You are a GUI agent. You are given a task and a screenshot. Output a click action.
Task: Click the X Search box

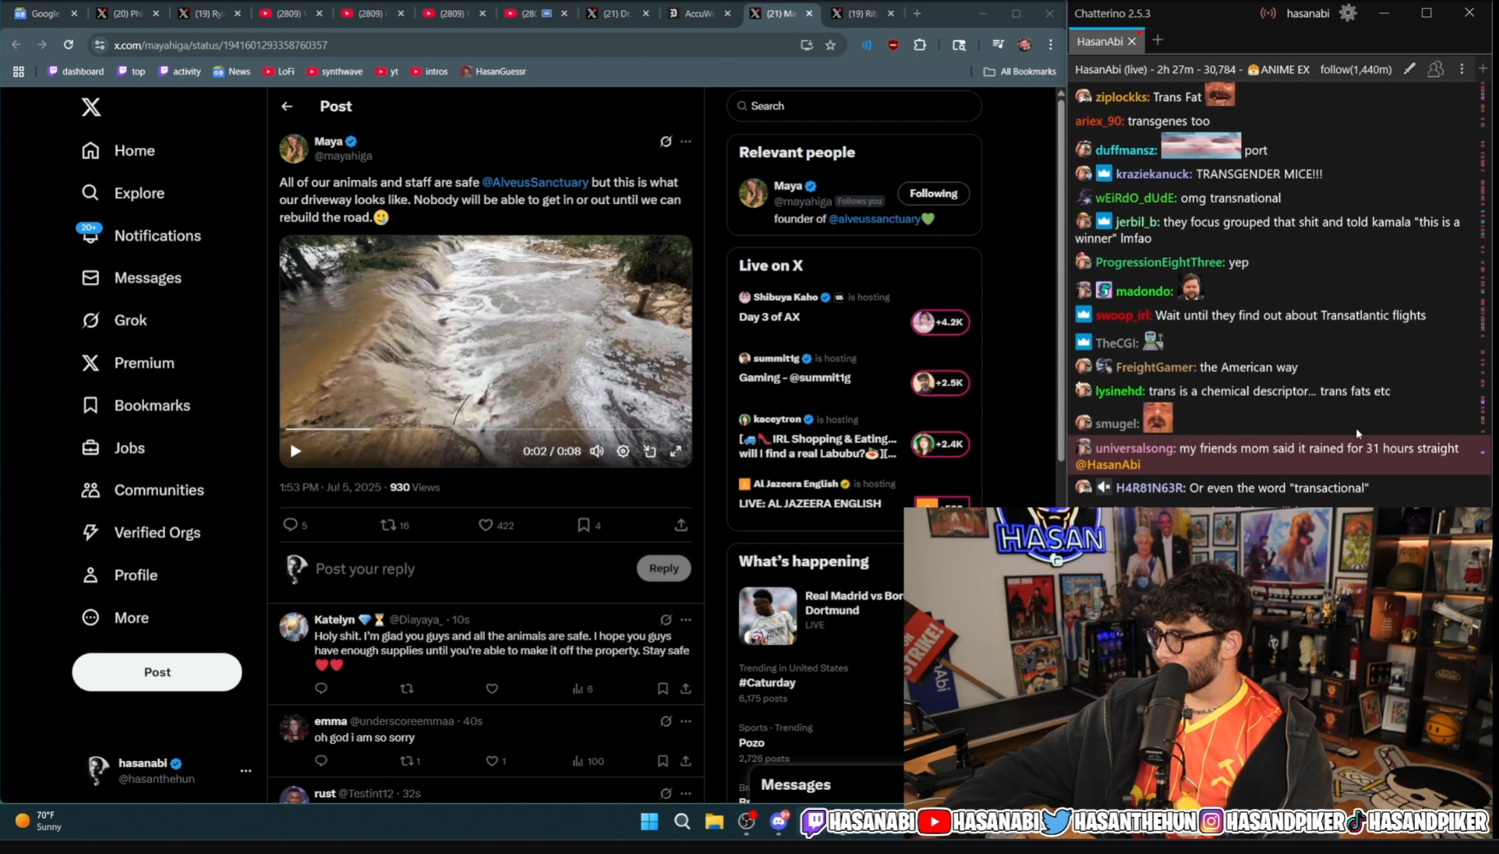(853, 106)
